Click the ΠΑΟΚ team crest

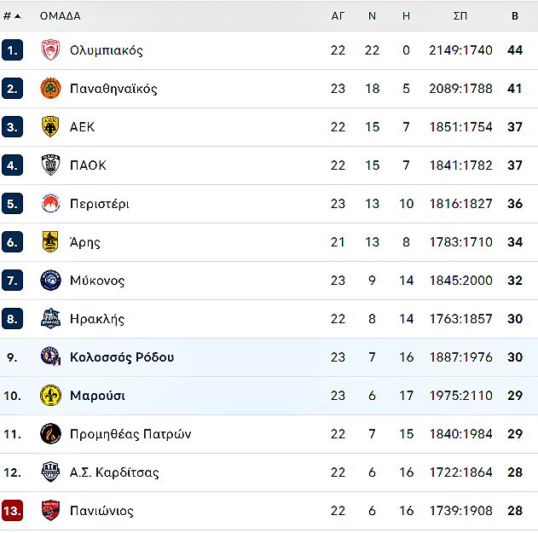(51, 165)
